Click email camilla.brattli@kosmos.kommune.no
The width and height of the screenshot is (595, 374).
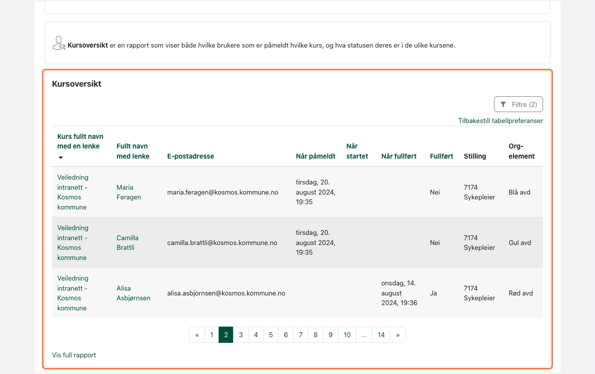click(222, 243)
